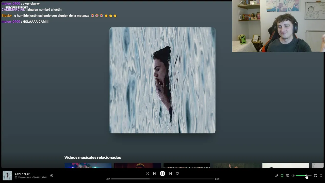The image size is (325, 183).
Task: Click the chat message from Sipsky
Action: coord(59,16)
